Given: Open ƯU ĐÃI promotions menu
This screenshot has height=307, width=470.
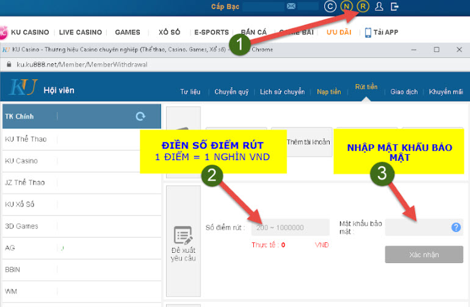Looking at the screenshot, I should [x=339, y=32].
